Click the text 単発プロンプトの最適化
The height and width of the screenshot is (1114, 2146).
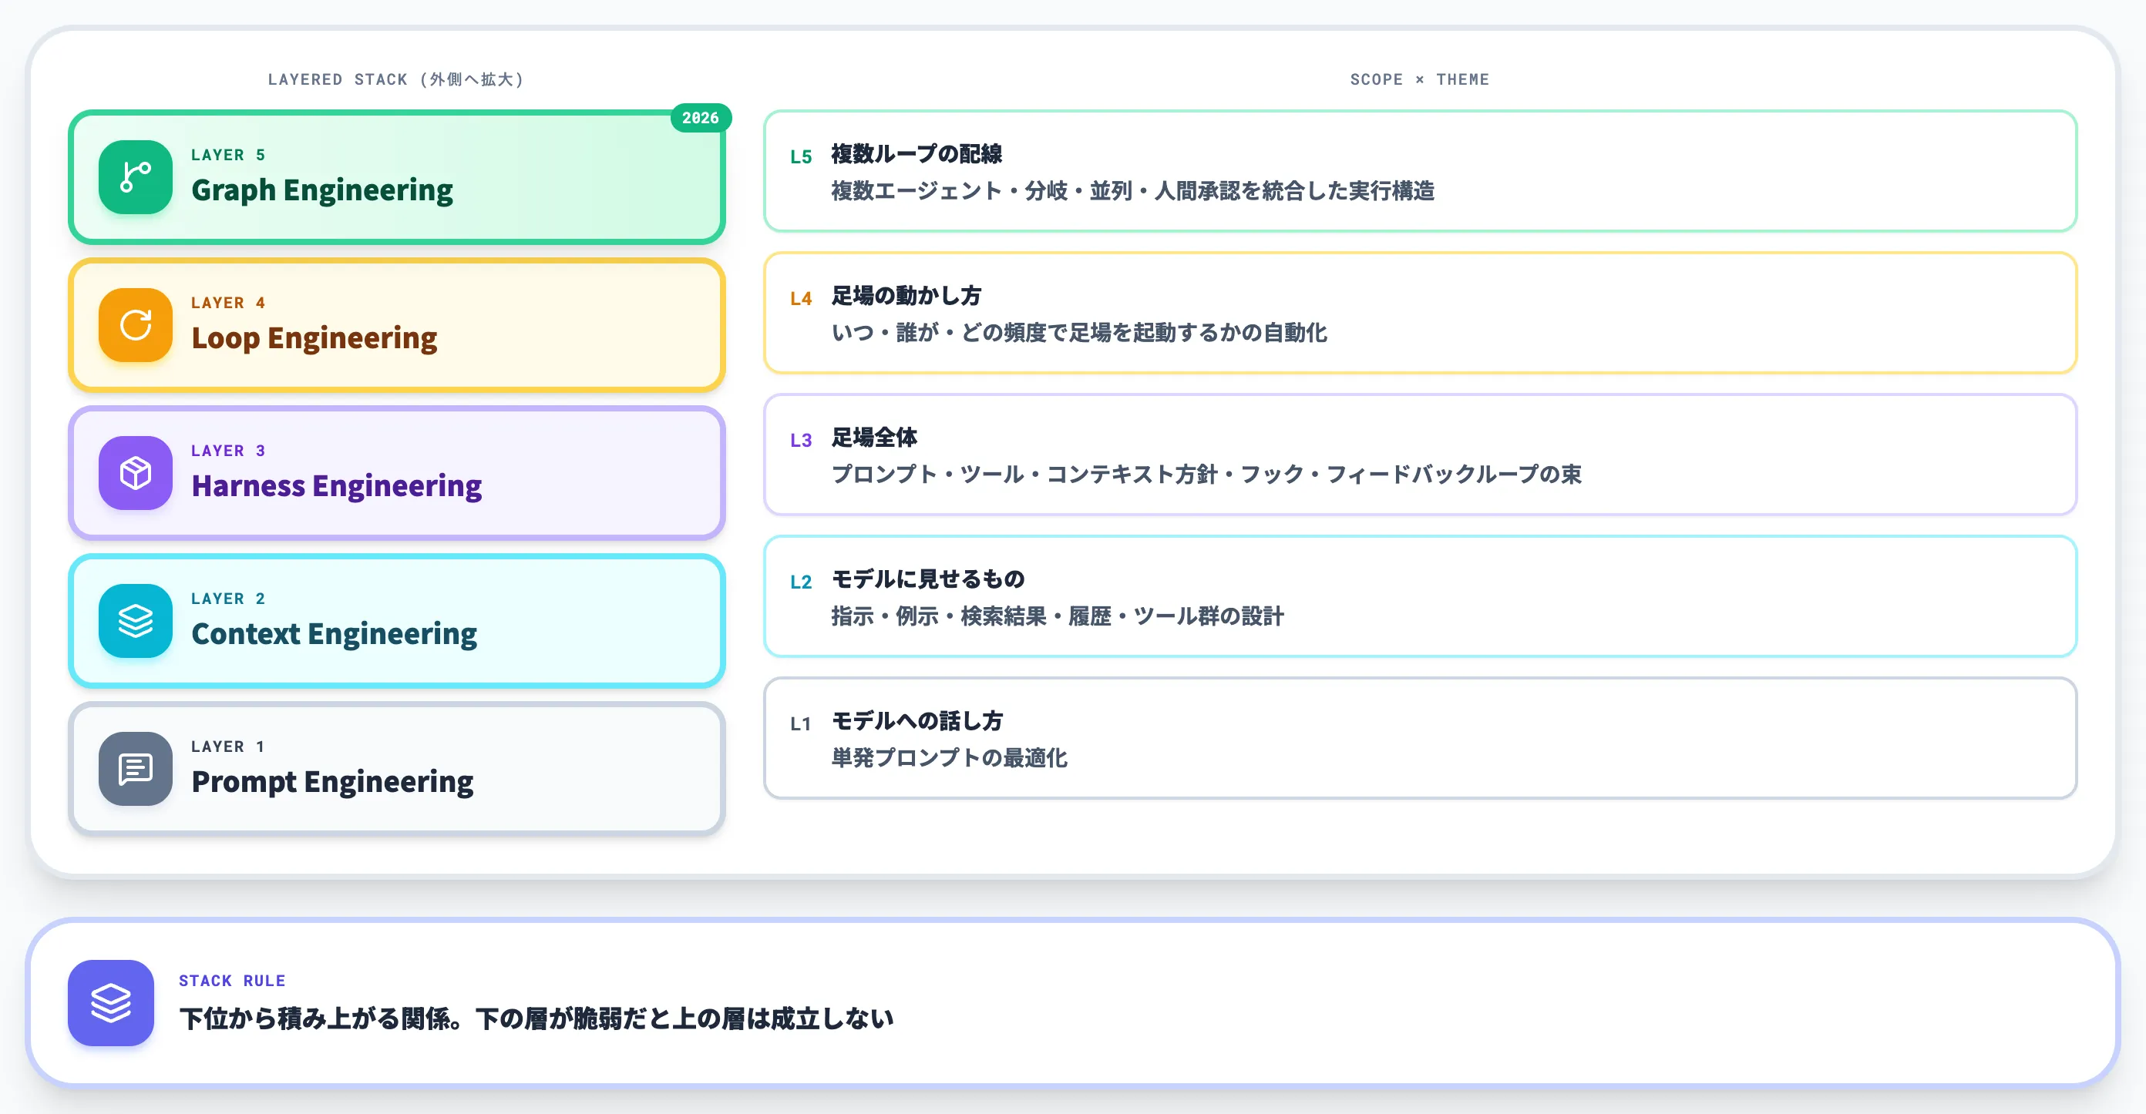(949, 757)
